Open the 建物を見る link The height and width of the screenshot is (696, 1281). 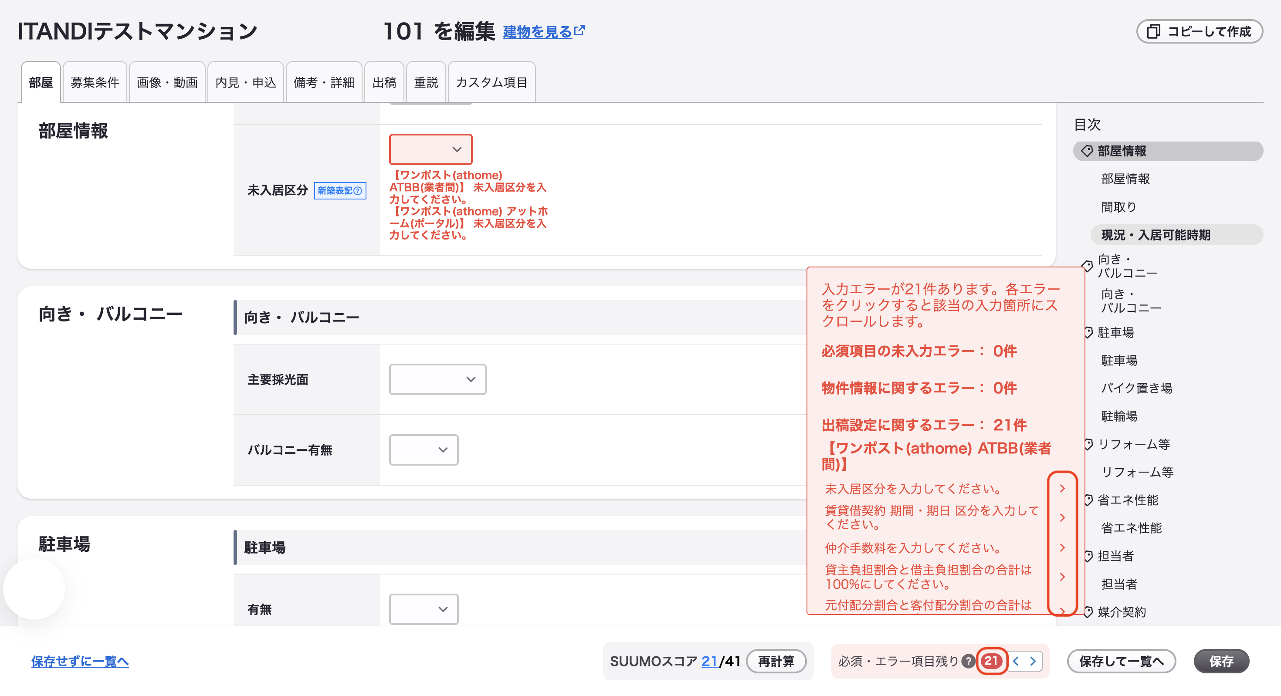[x=538, y=32]
